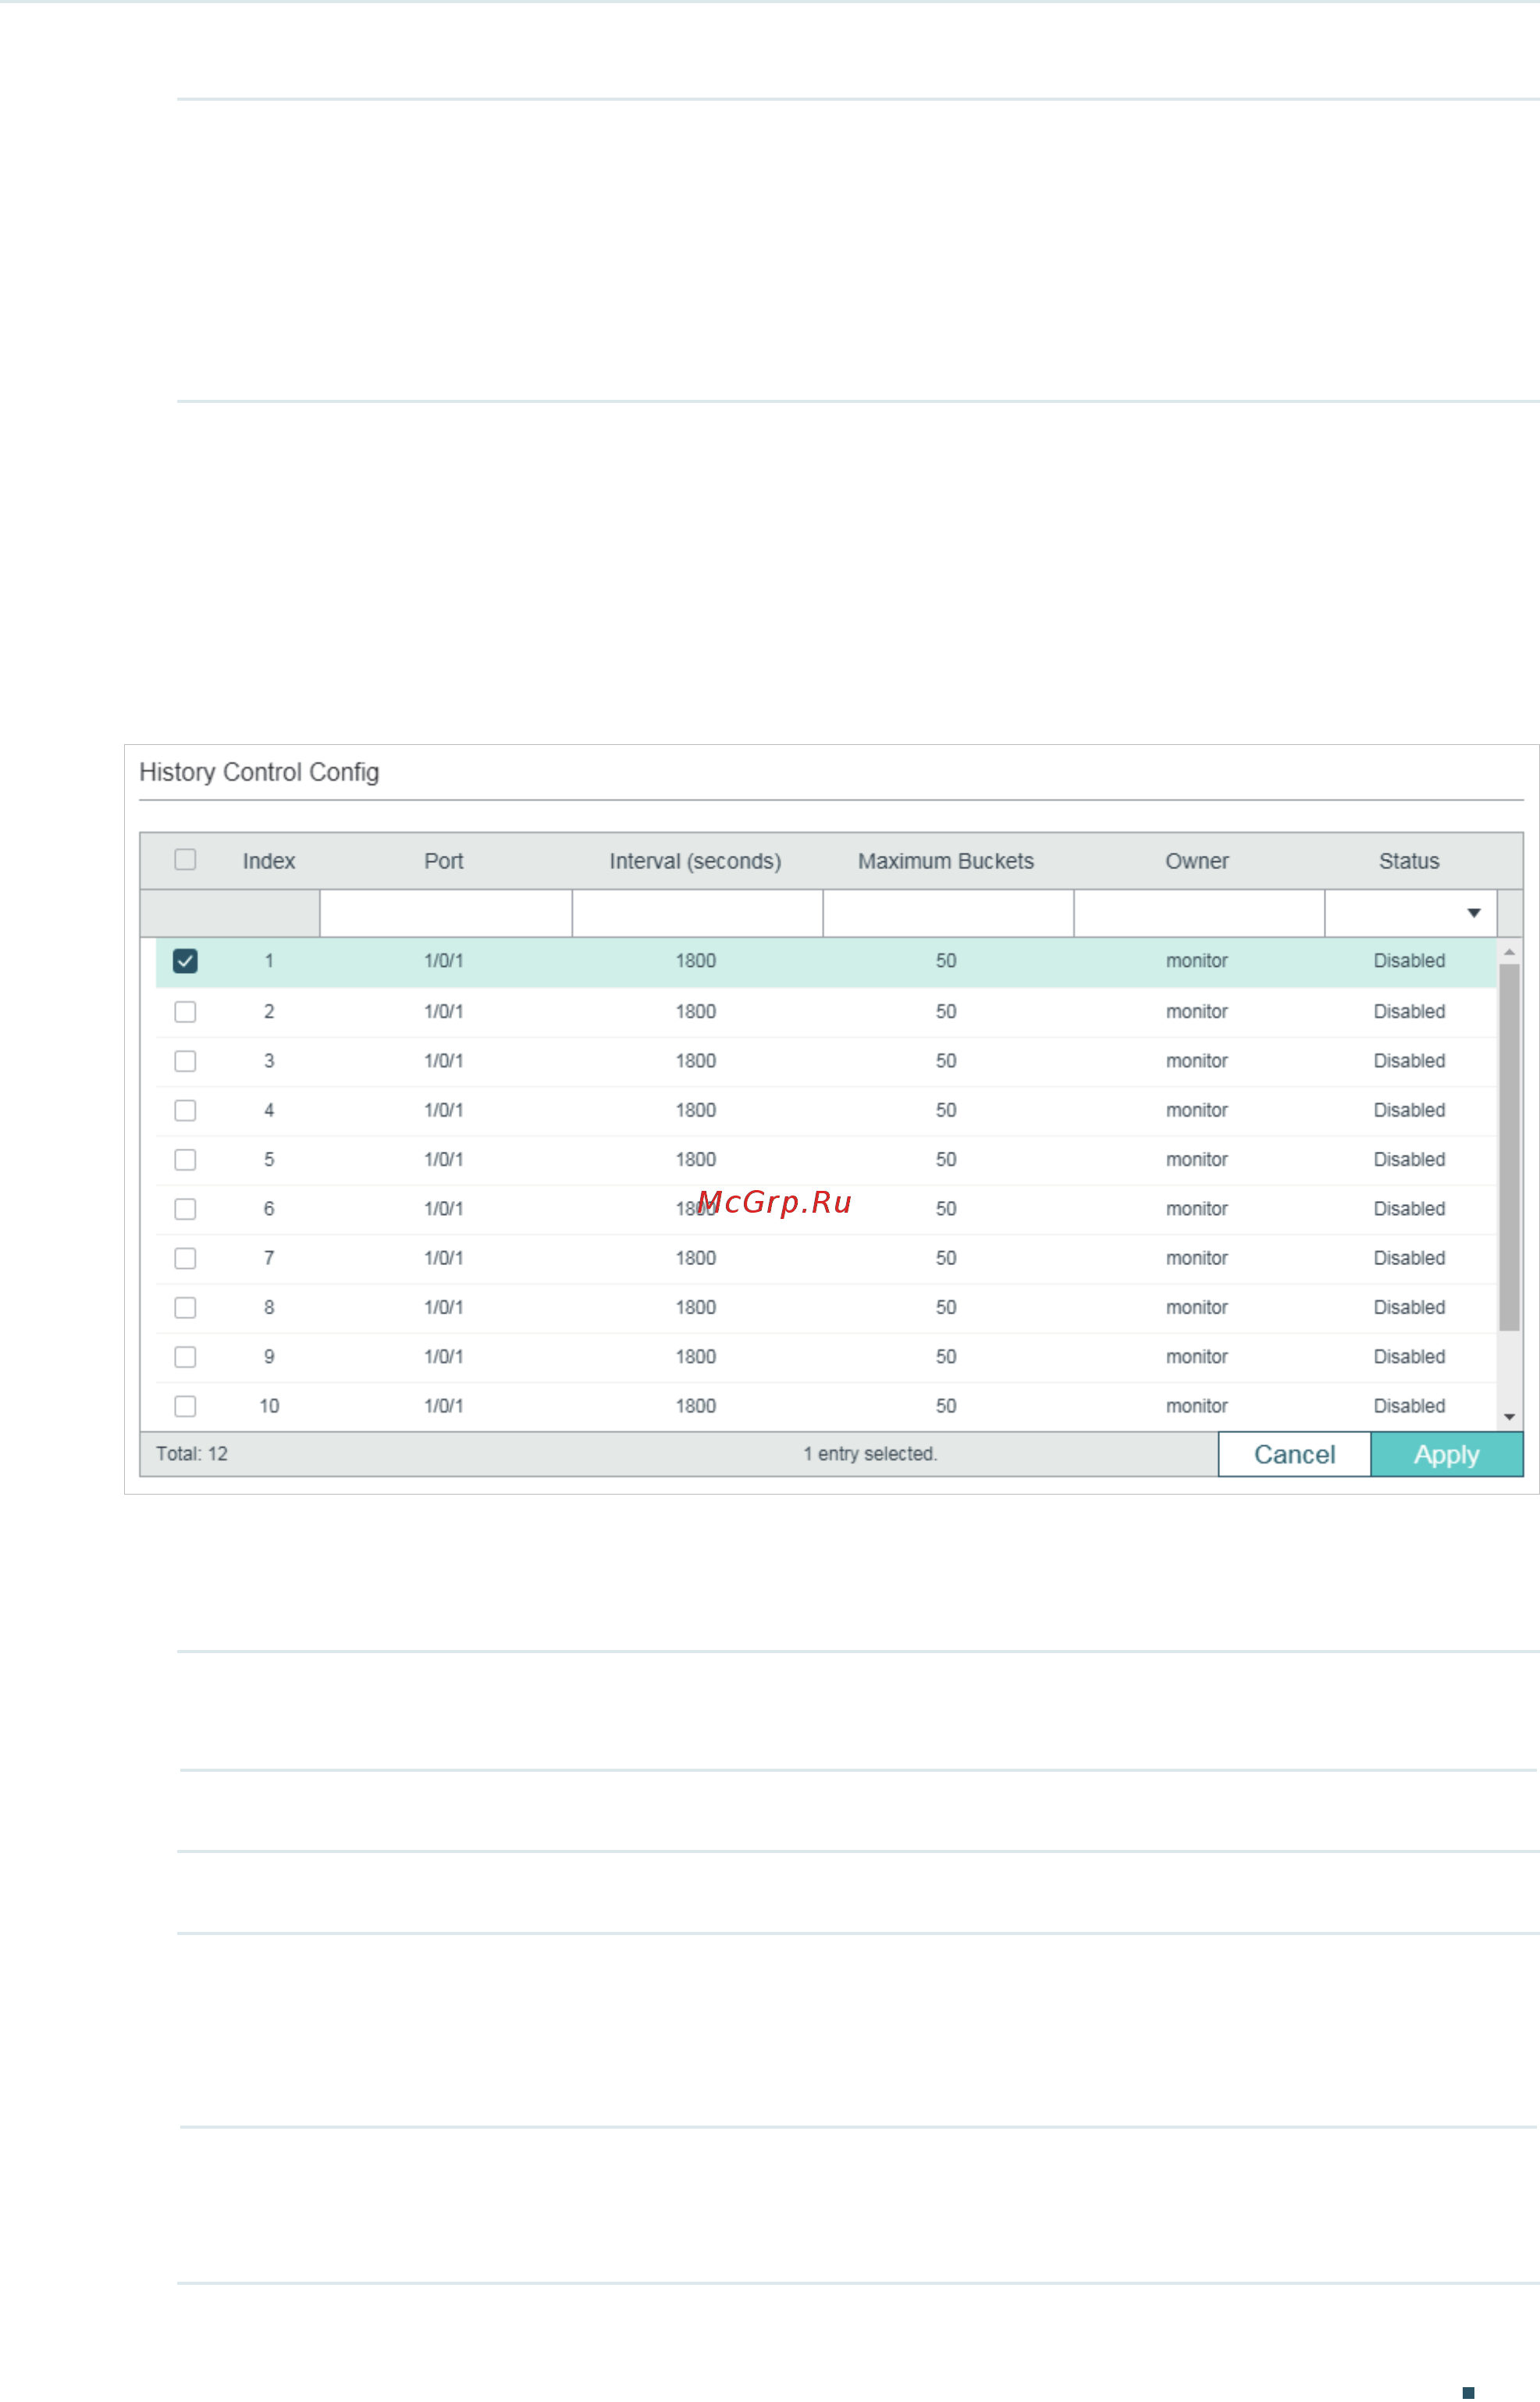This screenshot has width=1540, height=2402.
Task: Check the checkbox for index 9
Action: point(185,1356)
